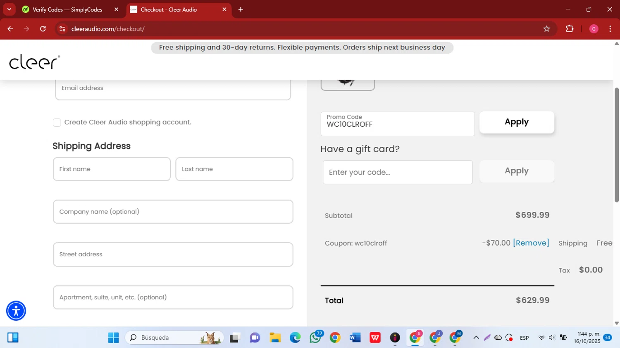
Task: Open the accessibility widget button
Action: (16, 311)
